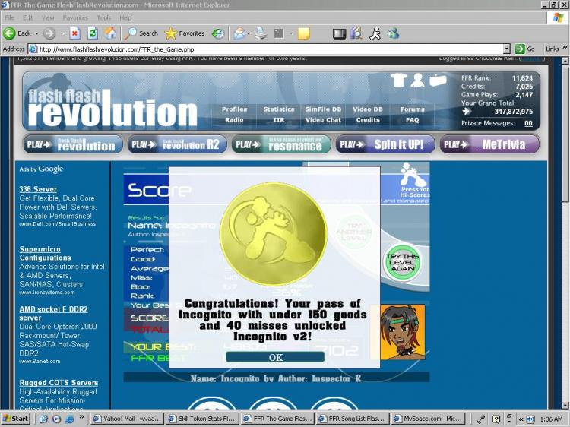Screen dimensions: 570x427
Task: Refresh the page with green arrows icon
Action: 93,33
